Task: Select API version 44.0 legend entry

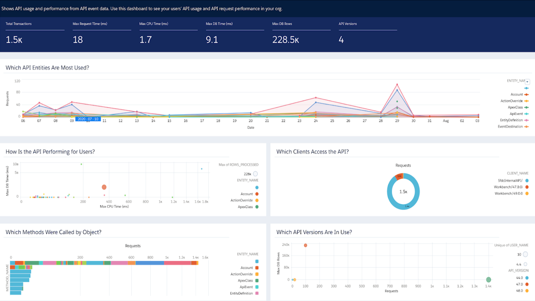Action: tap(522, 278)
